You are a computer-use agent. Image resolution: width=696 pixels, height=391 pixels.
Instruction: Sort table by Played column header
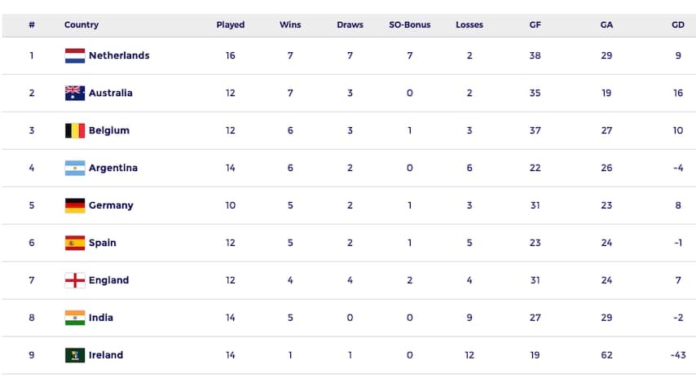pos(231,25)
